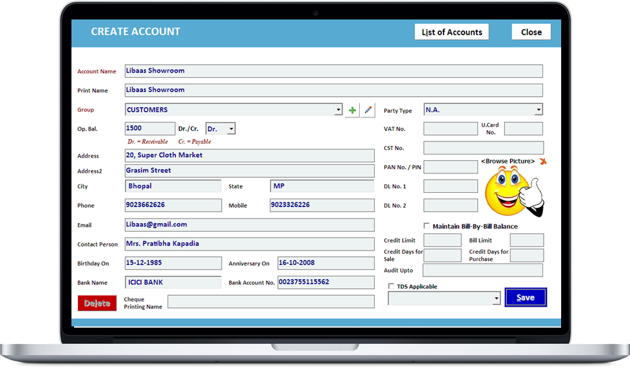This screenshot has width=630, height=368.
Task: Open the List of Accounts
Action: click(x=451, y=32)
